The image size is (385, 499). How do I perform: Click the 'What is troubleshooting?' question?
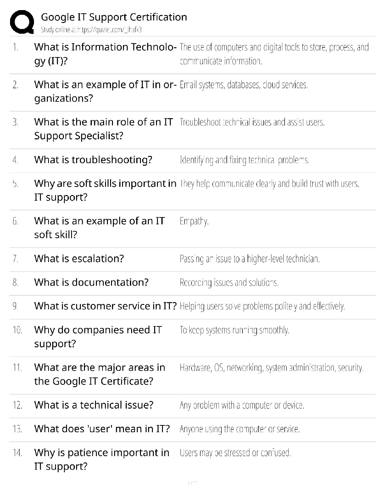click(x=93, y=160)
